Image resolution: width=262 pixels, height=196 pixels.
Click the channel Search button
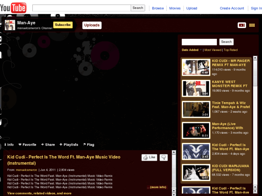pos(226,42)
